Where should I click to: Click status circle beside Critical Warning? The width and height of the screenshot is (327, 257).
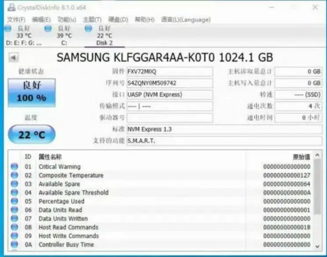pos(15,167)
